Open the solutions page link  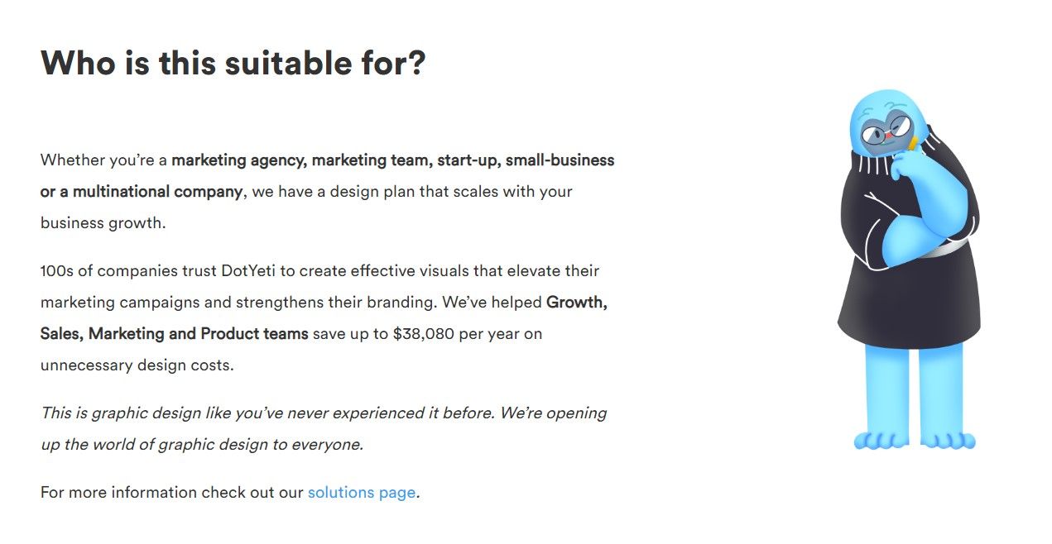[362, 493]
